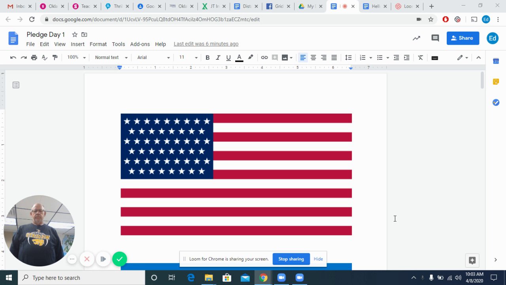Open spelling and grammar check icon
The height and width of the screenshot is (285, 506).
pos(45,57)
